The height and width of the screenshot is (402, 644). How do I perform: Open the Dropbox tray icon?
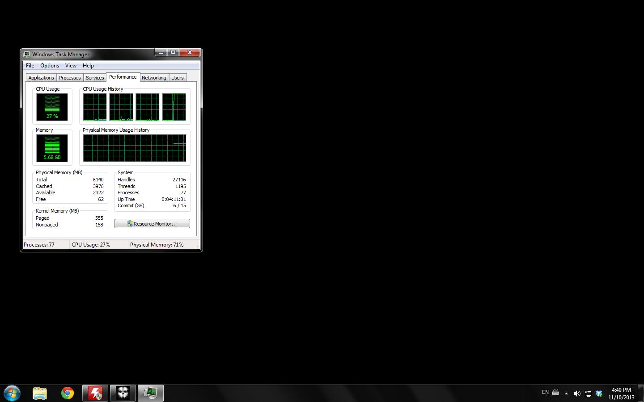(x=599, y=394)
